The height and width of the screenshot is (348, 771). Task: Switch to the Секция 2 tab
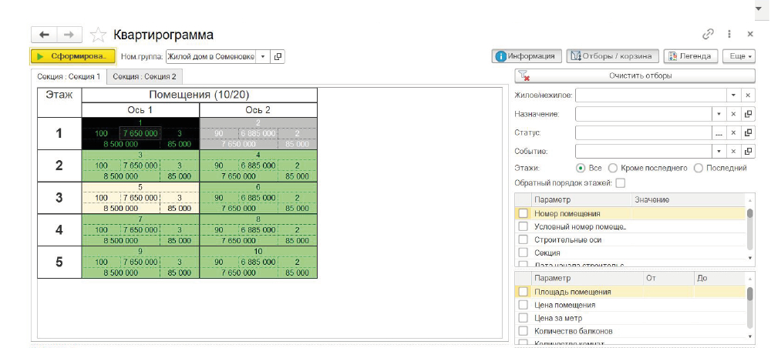pyautogui.click(x=144, y=76)
